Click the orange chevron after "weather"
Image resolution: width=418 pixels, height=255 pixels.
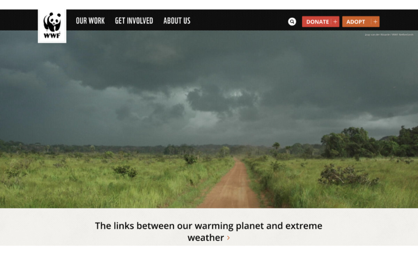(229, 238)
